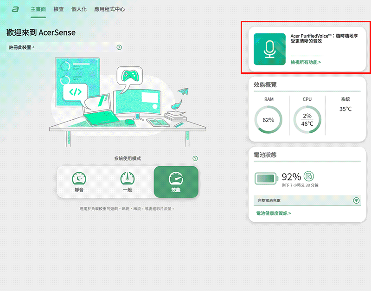Click the CPU 2% 46°C gauge
Screen dimensions: 371x291
tap(307, 120)
